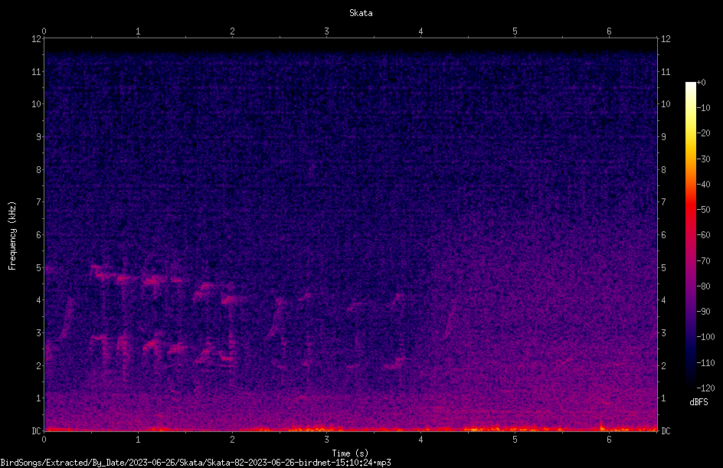The image size is (723, 468).
Task: Select the file path text ending in birdnet-15:10:24.mp3
Action: pyautogui.click(x=195, y=463)
